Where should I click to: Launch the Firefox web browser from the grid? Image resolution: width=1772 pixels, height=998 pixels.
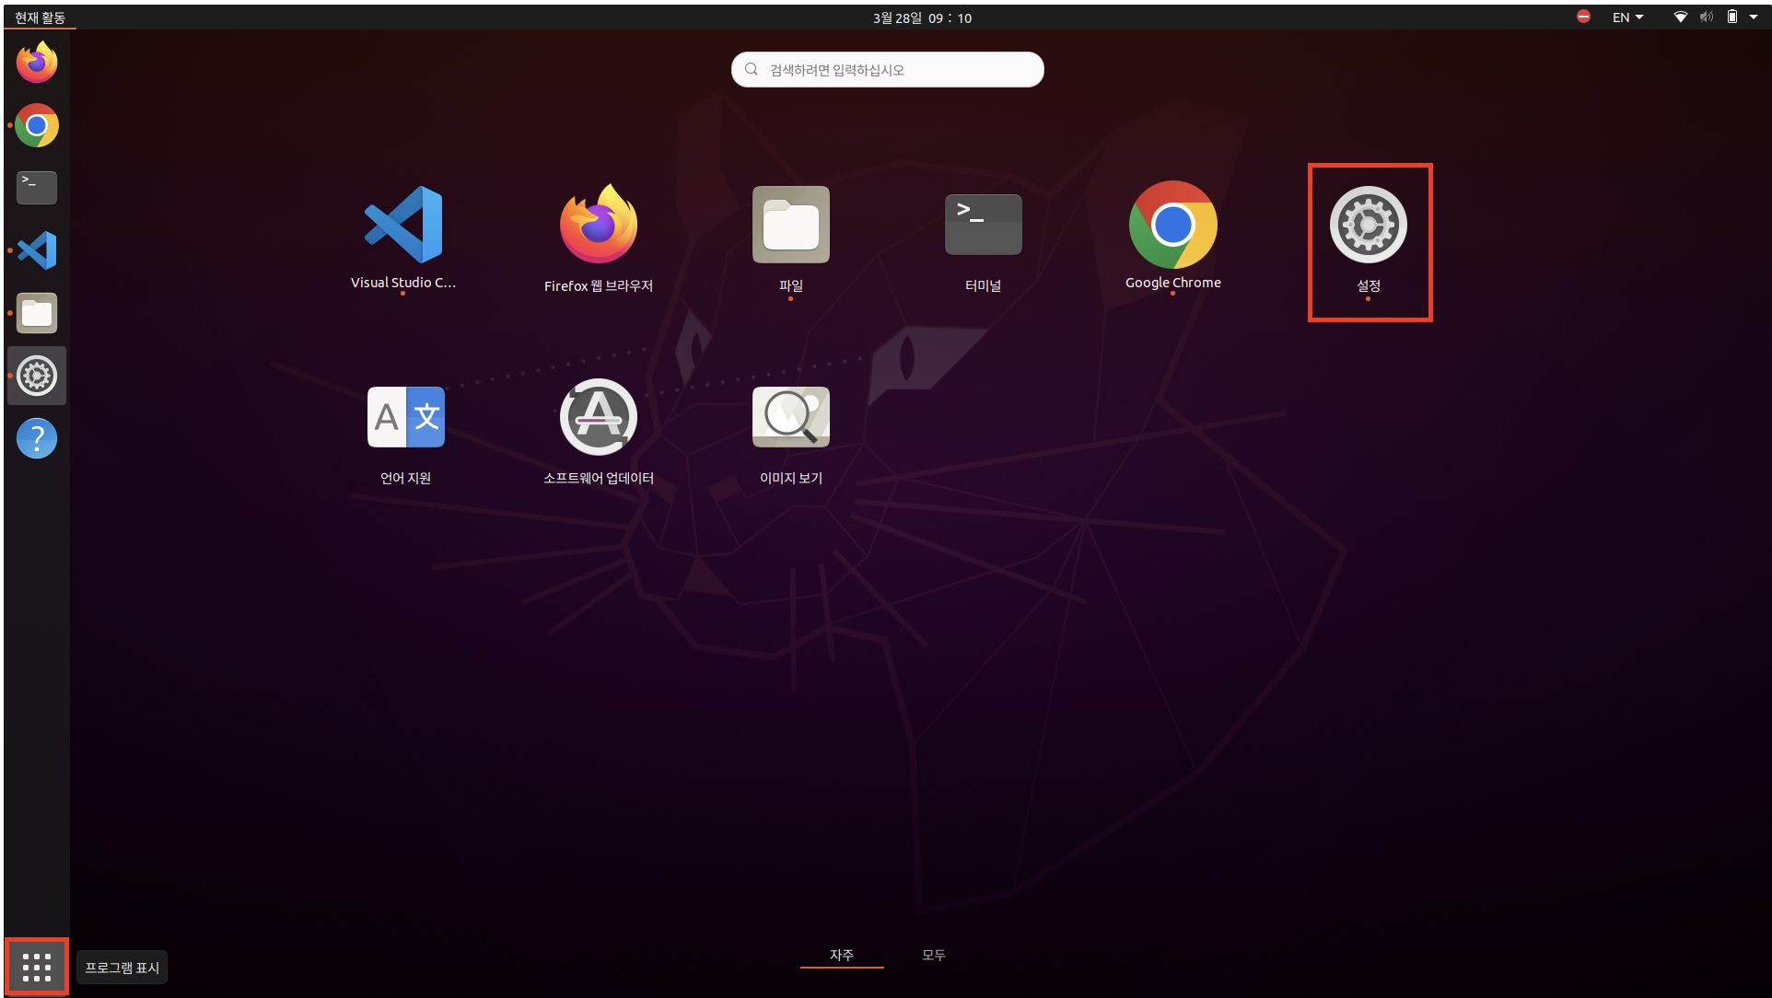click(598, 226)
